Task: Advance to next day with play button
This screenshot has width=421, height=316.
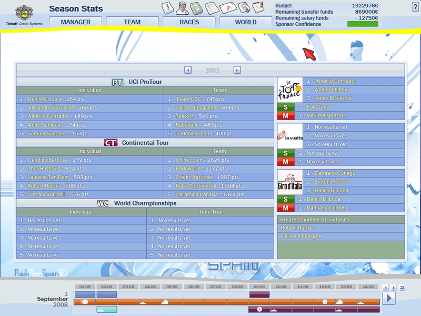Action: pyautogui.click(x=388, y=298)
